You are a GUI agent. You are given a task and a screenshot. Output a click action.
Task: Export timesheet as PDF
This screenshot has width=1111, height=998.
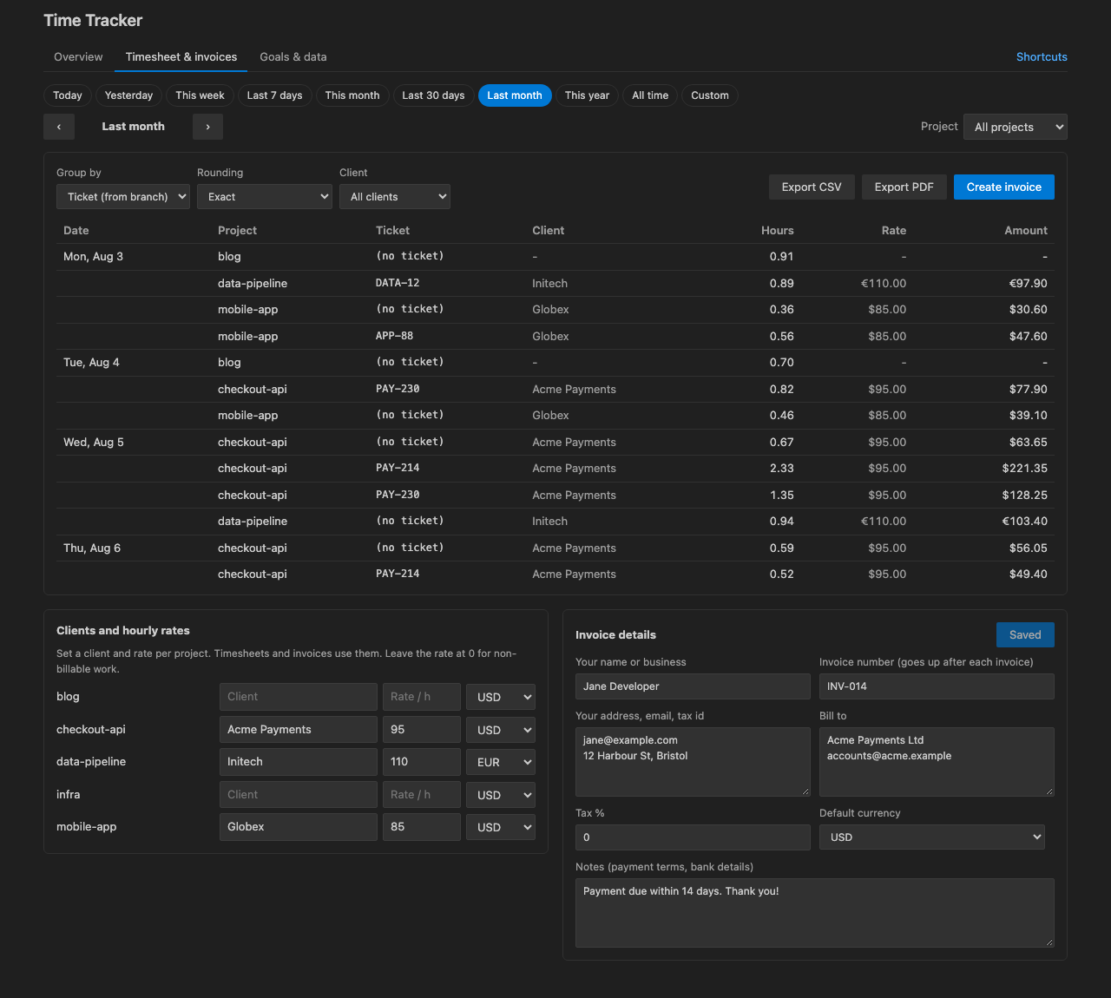904,187
